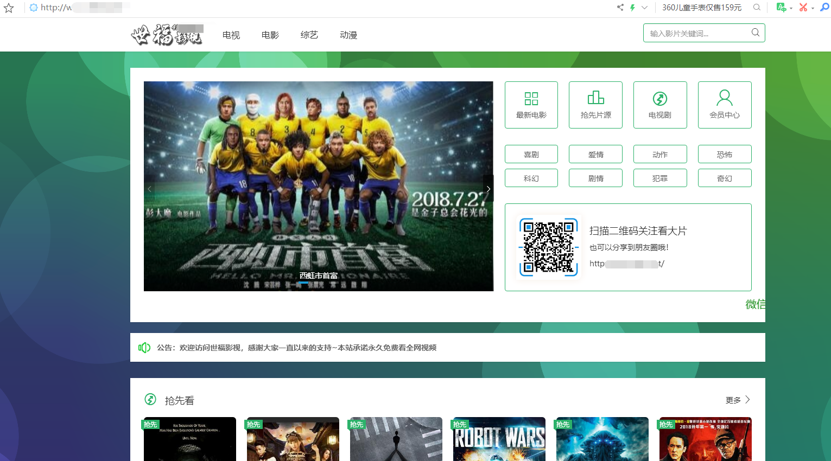This screenshot has height=461, width=831.
Task: Open 最新电影 tile
Action: tap(531, 105)
